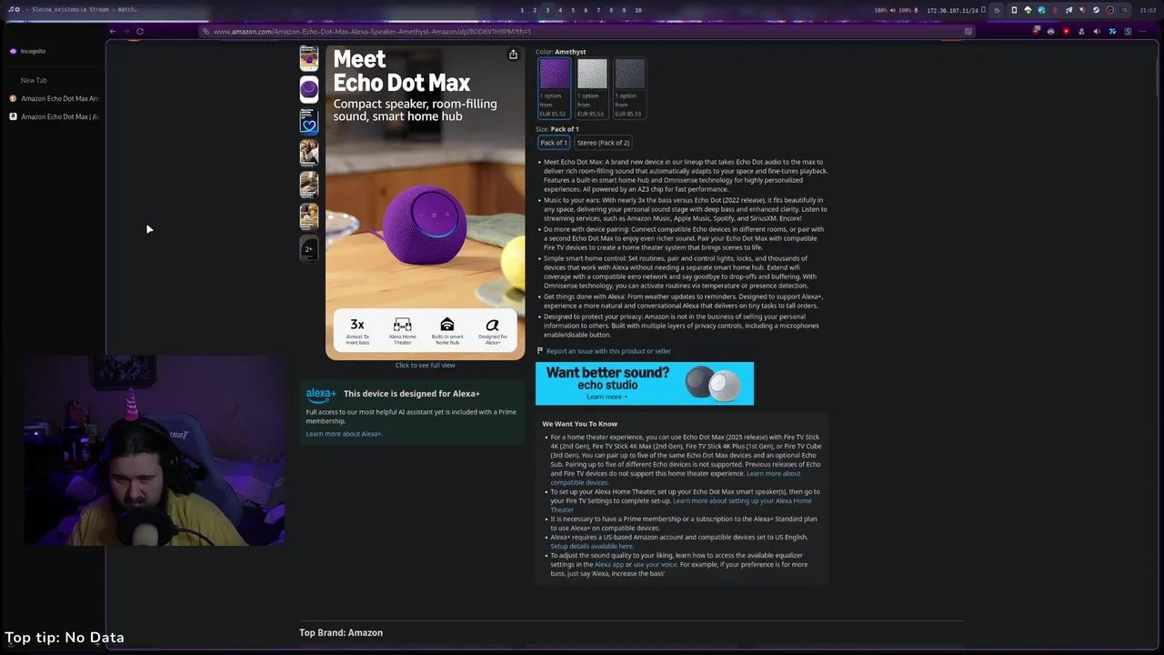
Task: Choose the Stereo (Pack of 2) size option
Action: [603, 143]
